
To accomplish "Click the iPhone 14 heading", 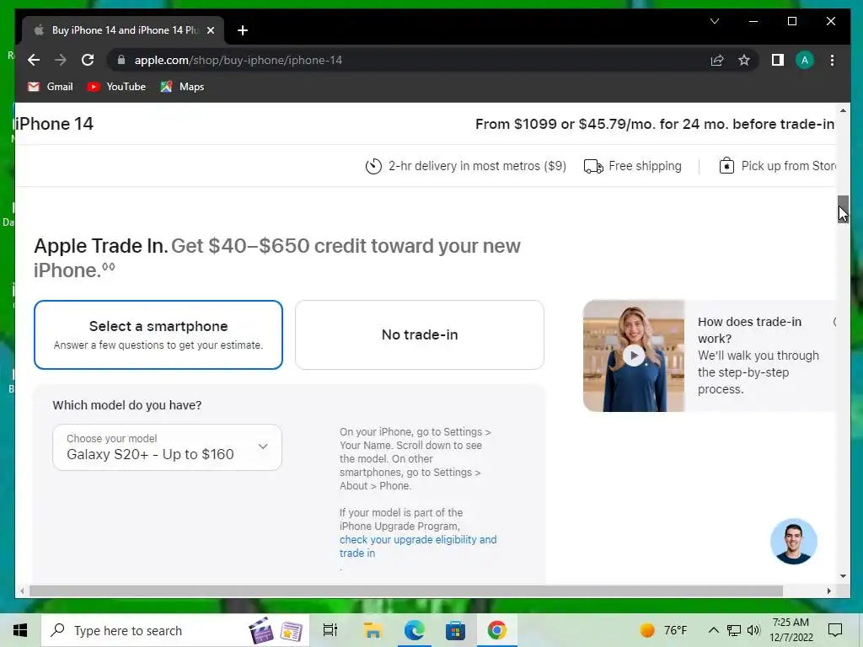I will point(54,124).
